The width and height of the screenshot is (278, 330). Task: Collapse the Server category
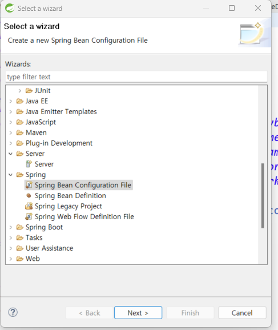tap(10, 154)
